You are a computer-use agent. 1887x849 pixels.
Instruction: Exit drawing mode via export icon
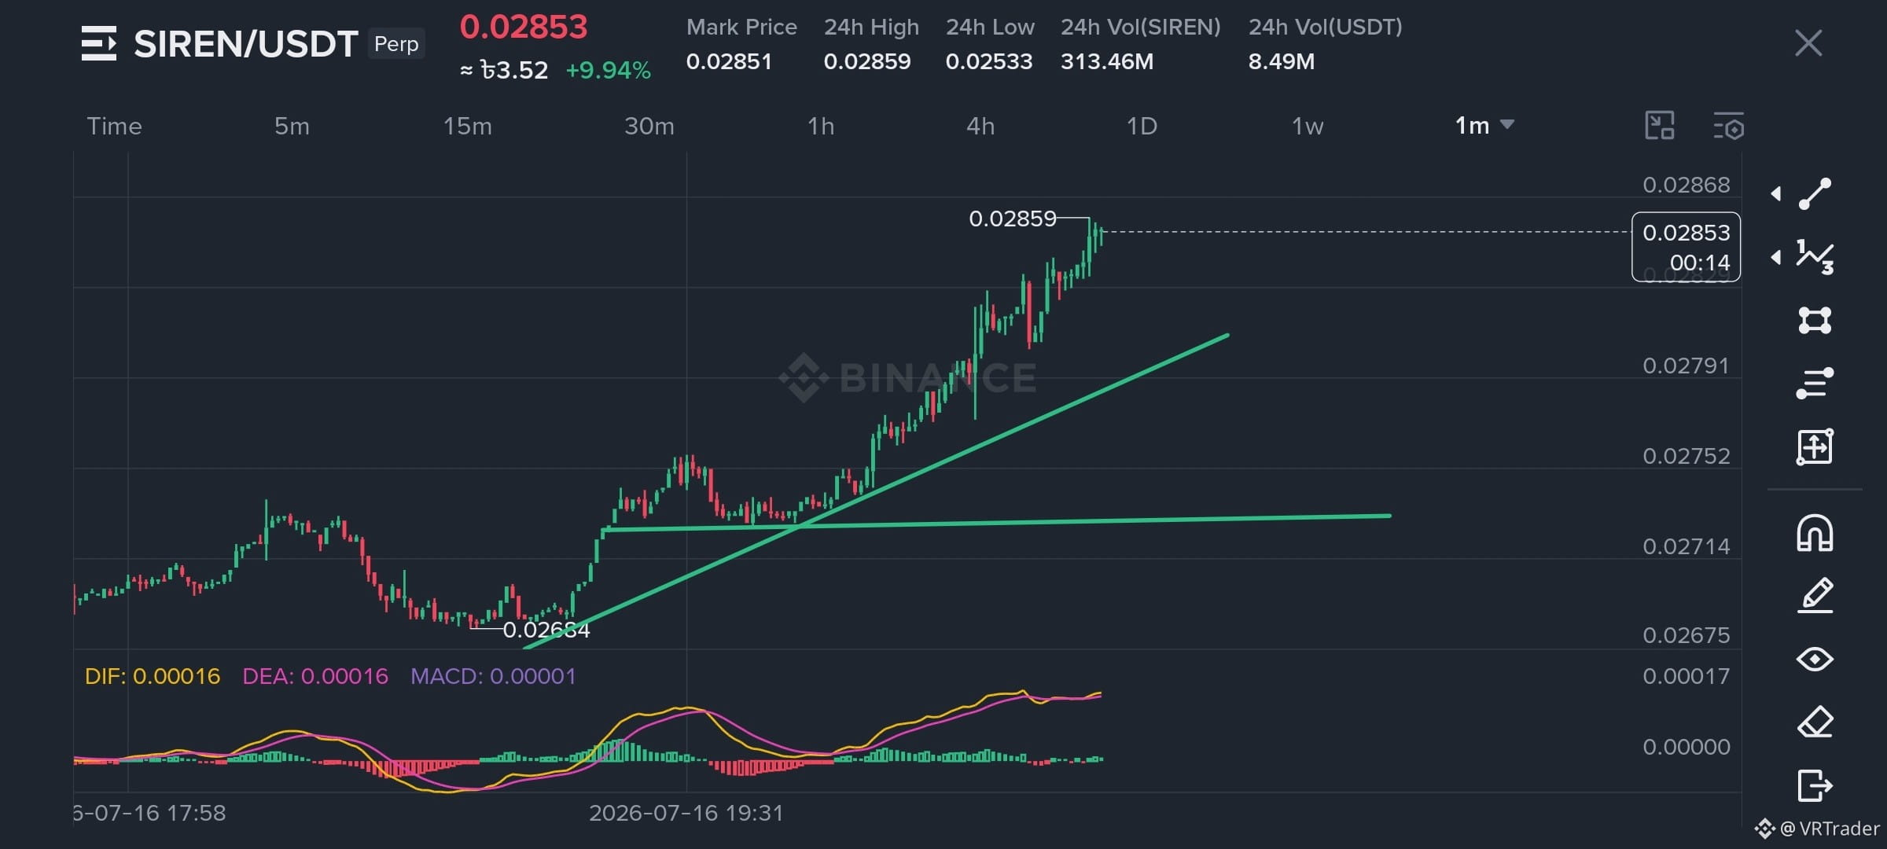coord(1815,785)
